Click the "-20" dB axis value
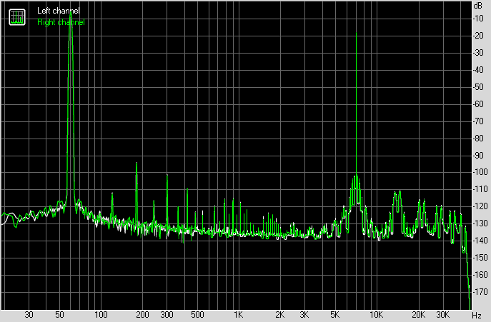 point(478,36)
